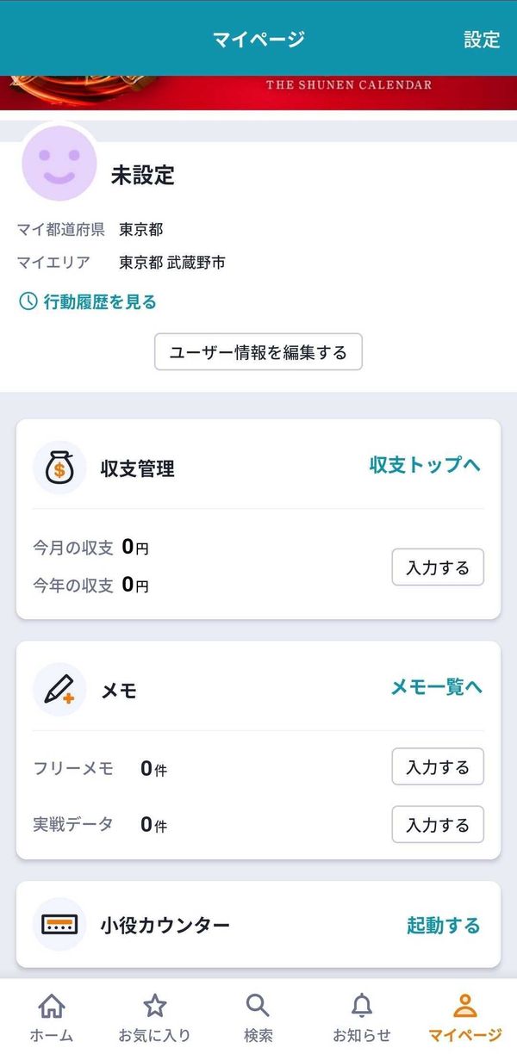Tap the clock icon beside 行動履歴

(28, 301)
